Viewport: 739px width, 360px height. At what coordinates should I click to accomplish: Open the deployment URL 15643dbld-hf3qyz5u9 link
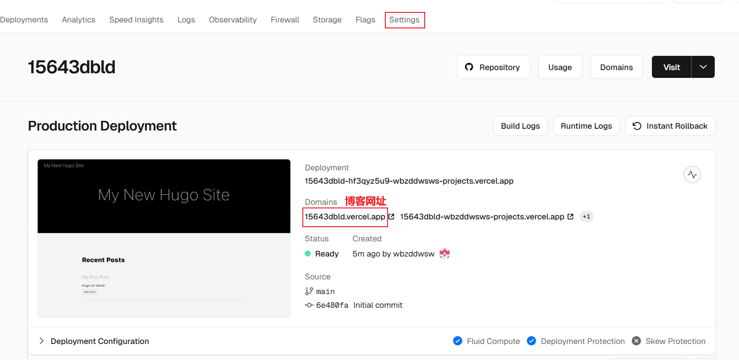pos(409,181)
